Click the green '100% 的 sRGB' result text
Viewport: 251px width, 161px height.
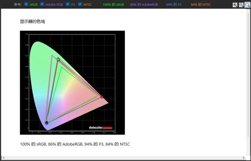tap(113, 5)
